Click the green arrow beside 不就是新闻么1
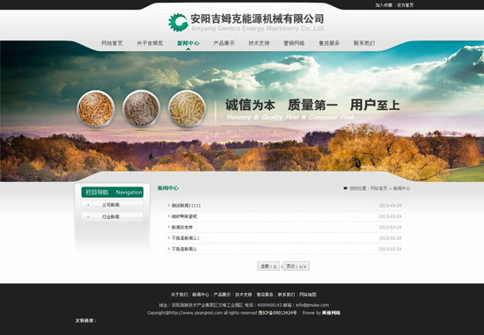The height and width of the screenshot is (335, 484). click(x=169, y=237)
